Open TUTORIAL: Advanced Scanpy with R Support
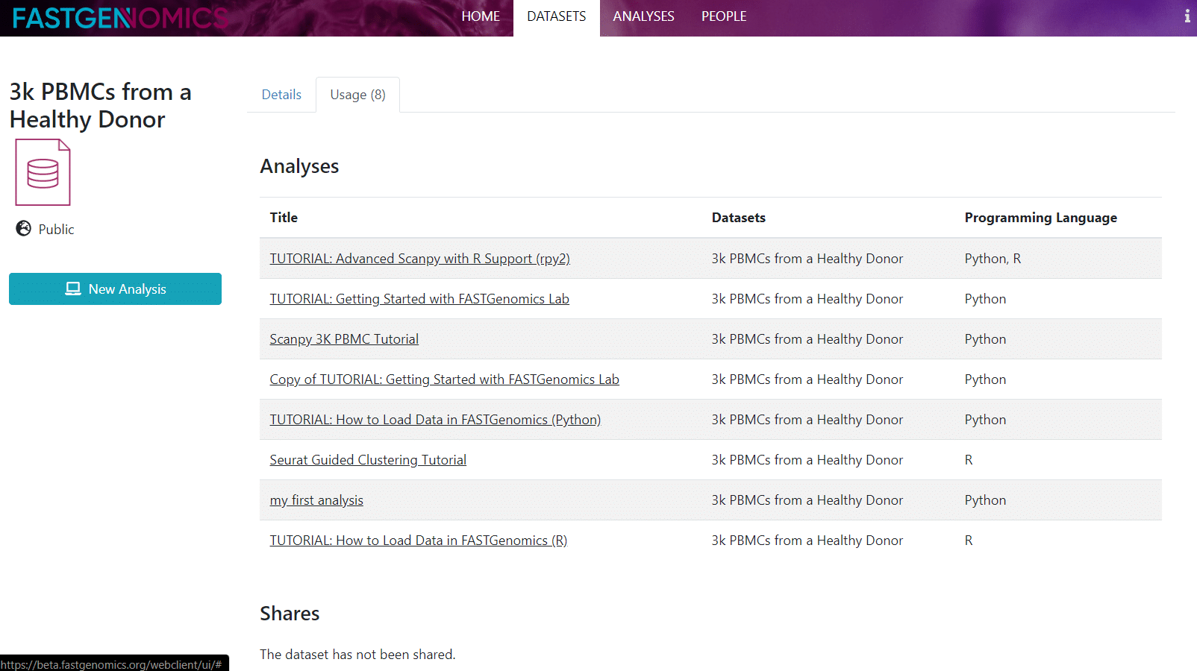 click(419, 259)
